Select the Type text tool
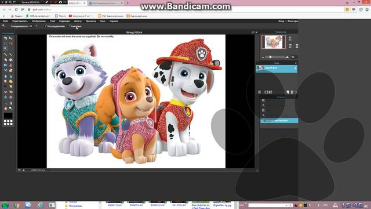The height and width of the screenshot is (209, 371). point(10,103)
